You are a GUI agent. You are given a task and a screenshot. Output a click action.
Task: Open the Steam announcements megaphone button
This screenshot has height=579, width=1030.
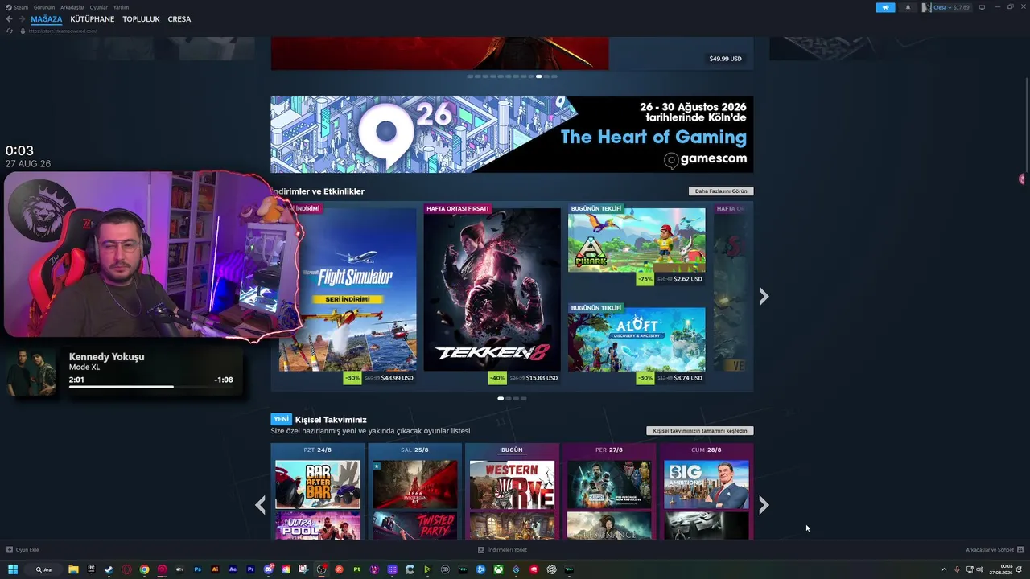(885, 7)
